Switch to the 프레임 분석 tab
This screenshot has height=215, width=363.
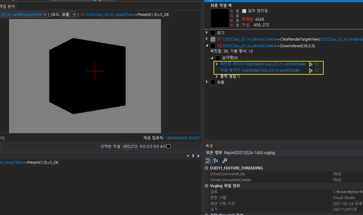click(x=8, y=6)
